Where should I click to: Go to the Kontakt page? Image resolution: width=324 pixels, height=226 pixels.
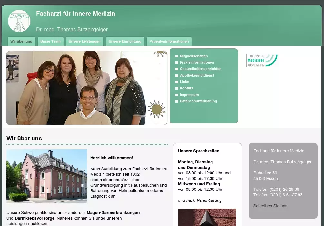(186, 88)
